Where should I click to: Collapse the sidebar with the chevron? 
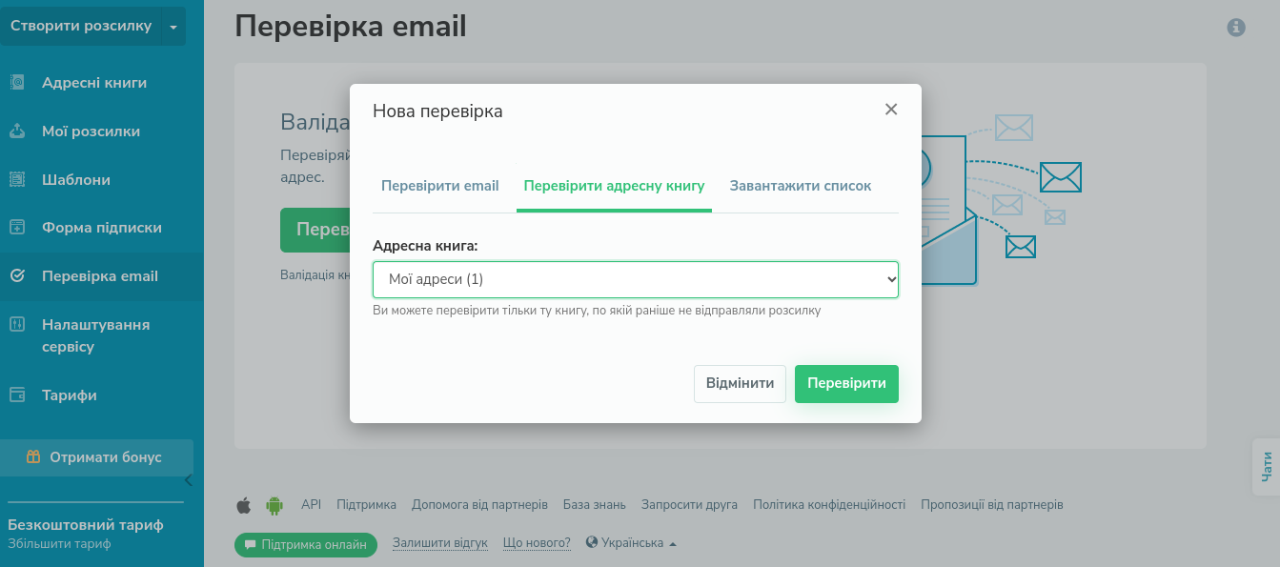tap(187, 479)
